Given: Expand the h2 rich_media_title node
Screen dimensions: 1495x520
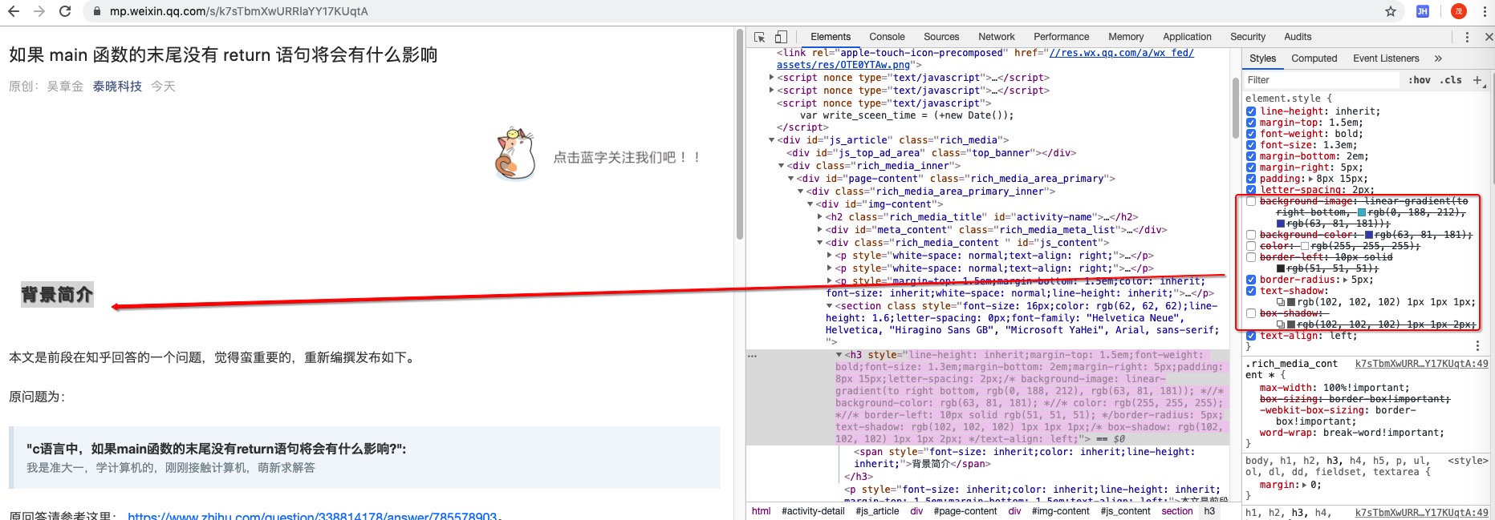Looking at the screenshot, I should coord(820,217).
